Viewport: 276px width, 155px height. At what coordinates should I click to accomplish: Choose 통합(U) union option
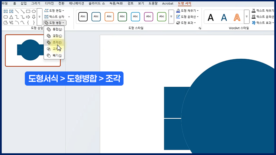(x=54, y=29)
